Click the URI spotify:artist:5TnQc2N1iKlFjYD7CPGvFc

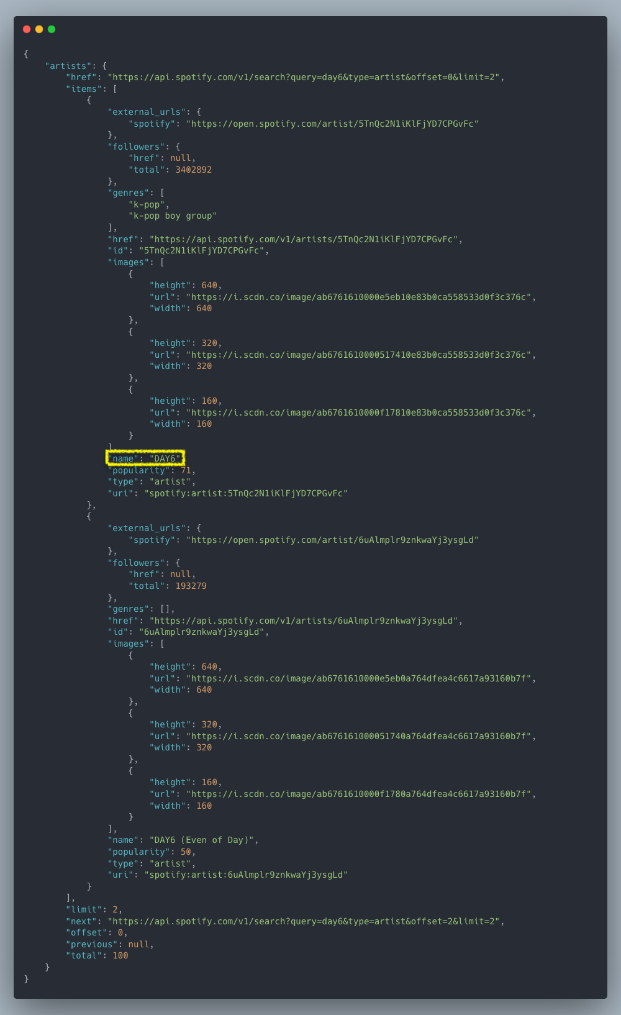(x=246, y=493)
